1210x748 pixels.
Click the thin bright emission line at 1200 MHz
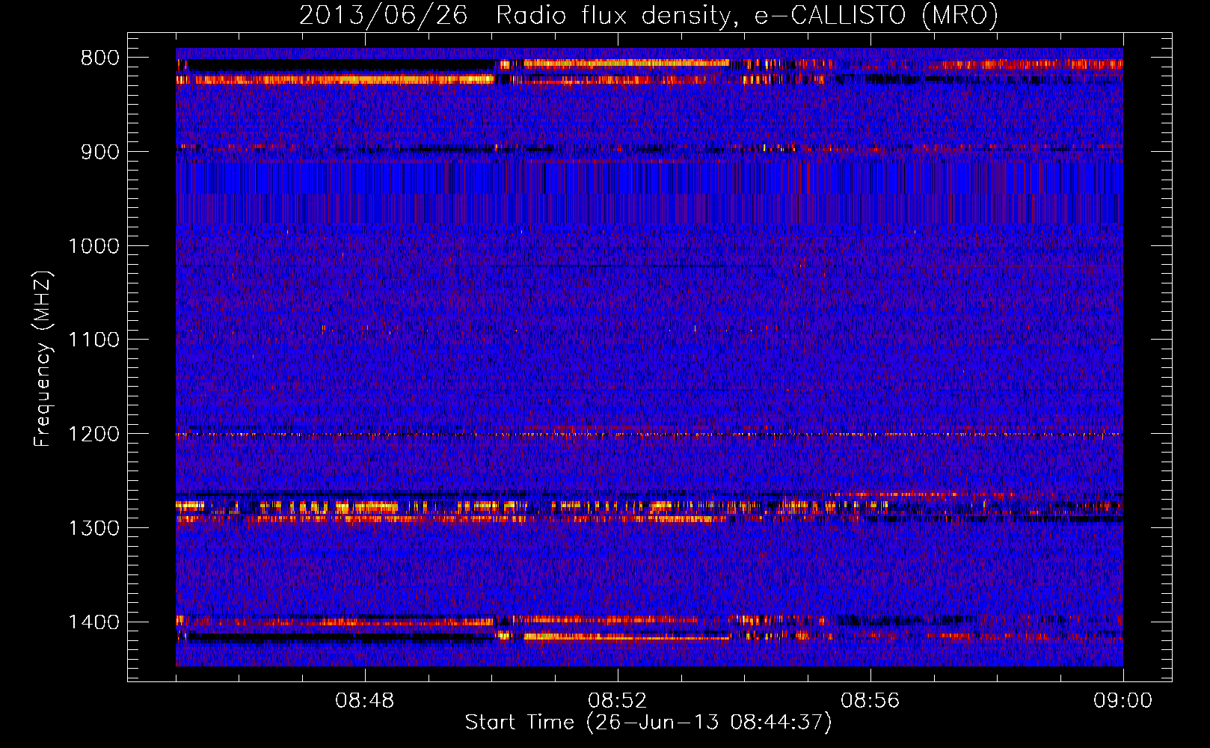click(x=649, y=434)
